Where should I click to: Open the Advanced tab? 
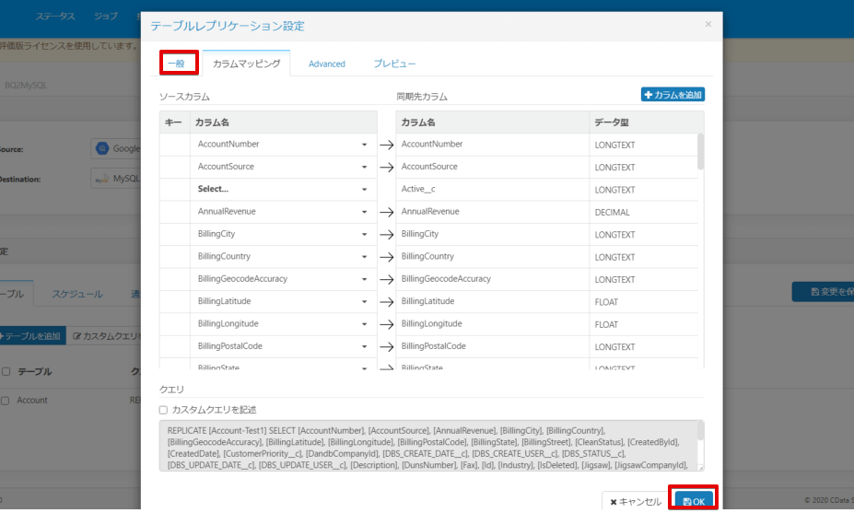tap(327, 64)
